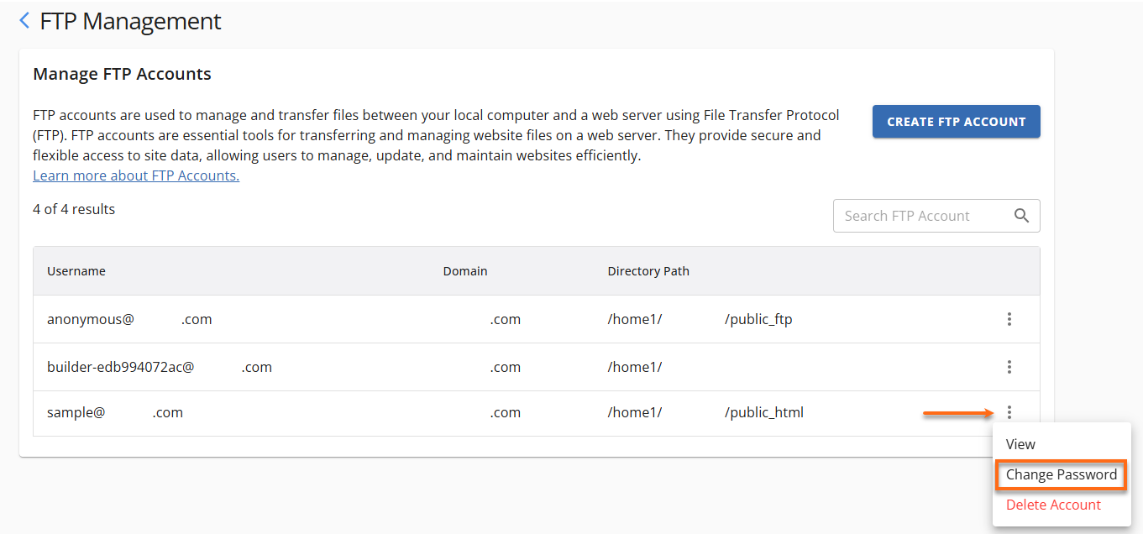Click the /public_html directory path
This screenshot has width=1143, height=534.
[x=764, y=412]
